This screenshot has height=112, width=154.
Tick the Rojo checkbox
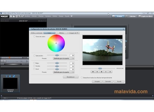(34, 63)
